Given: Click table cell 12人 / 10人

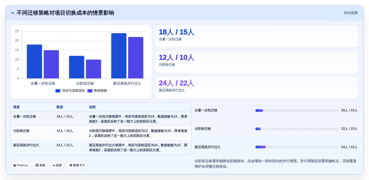Looking at the screenshot, I should (65, 131).
